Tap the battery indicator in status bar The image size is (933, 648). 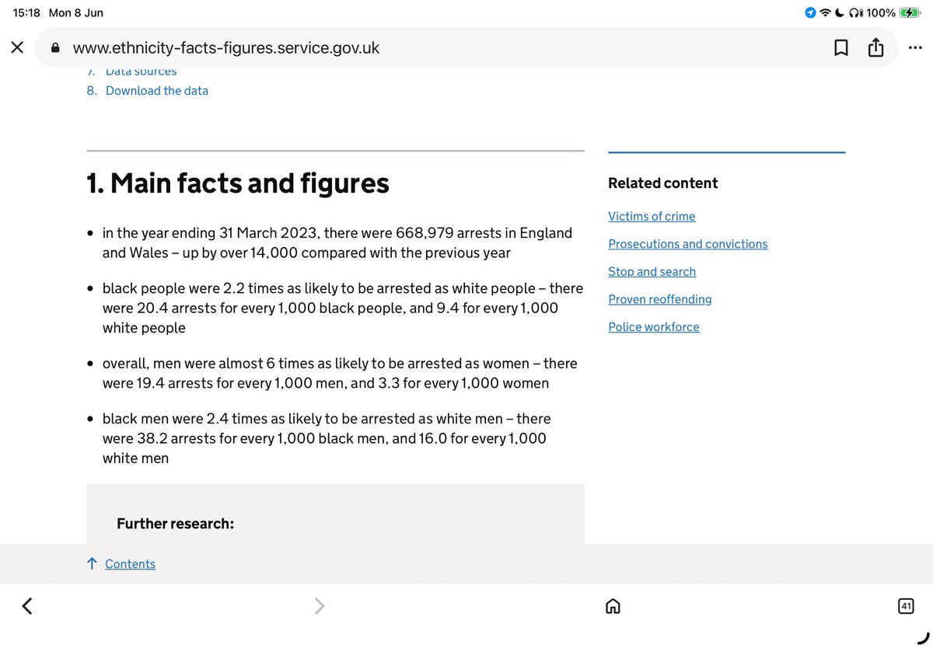[910, 12]
